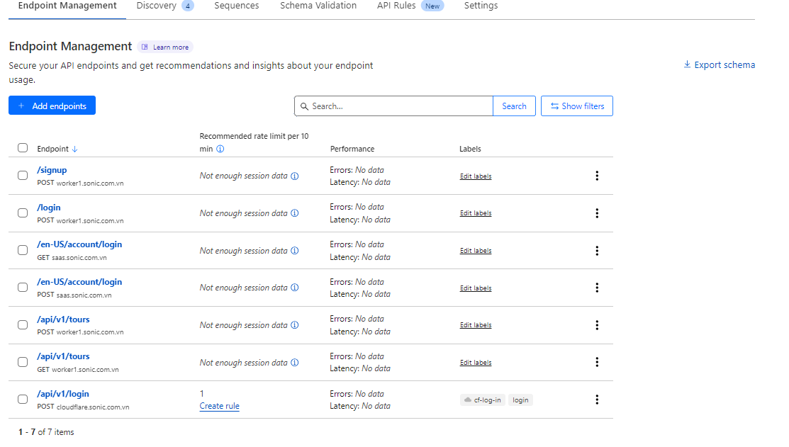Click info icon in GET /api/v1/tours row

click(295, 363)
